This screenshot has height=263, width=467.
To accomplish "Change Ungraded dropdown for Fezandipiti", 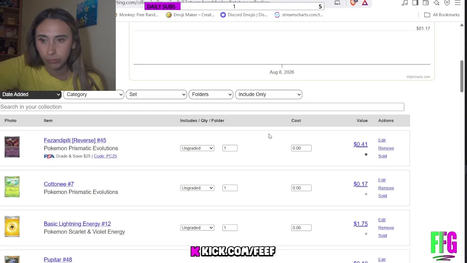I will click(197, 148).
